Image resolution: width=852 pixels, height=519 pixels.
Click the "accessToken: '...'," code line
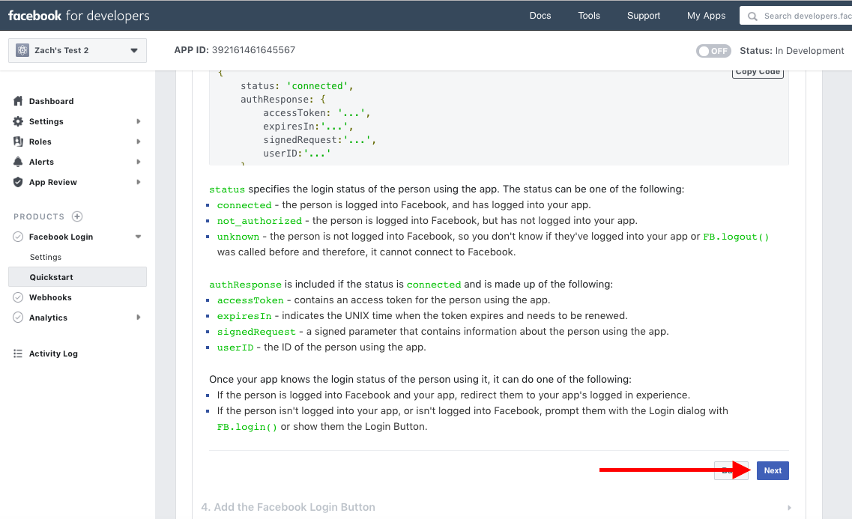click(x=317, y=113)
